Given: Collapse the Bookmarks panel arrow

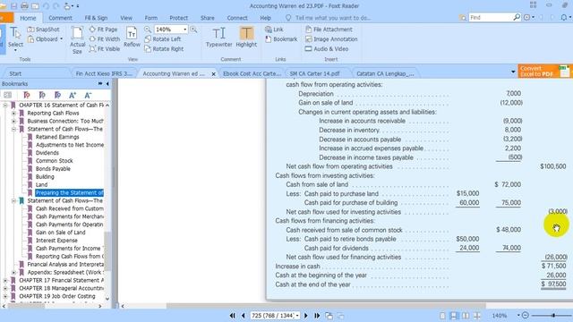Looking at the screenshot, I should tap(107, 83).
